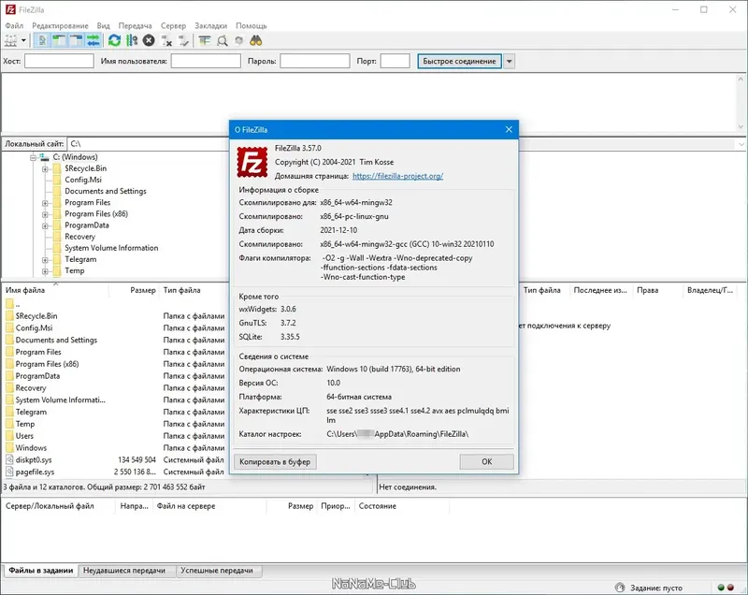Sort remote list by Последнее изменение column
The image size is (748, 595).
(x=600, y=290)
